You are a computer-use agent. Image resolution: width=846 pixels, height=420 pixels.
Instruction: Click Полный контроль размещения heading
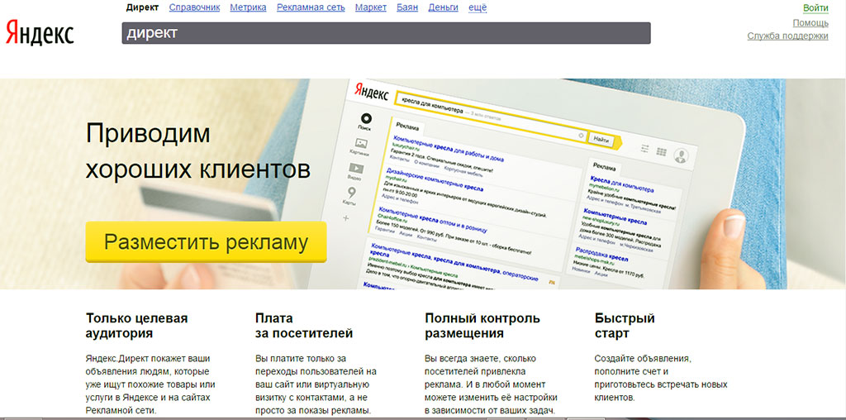(x=482, y=326)
